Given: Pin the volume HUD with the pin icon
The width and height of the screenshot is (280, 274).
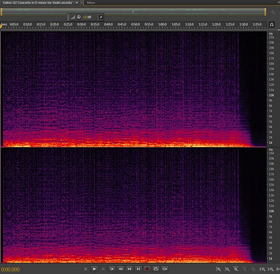Looking at the screenshot, I should pos(101,17).
